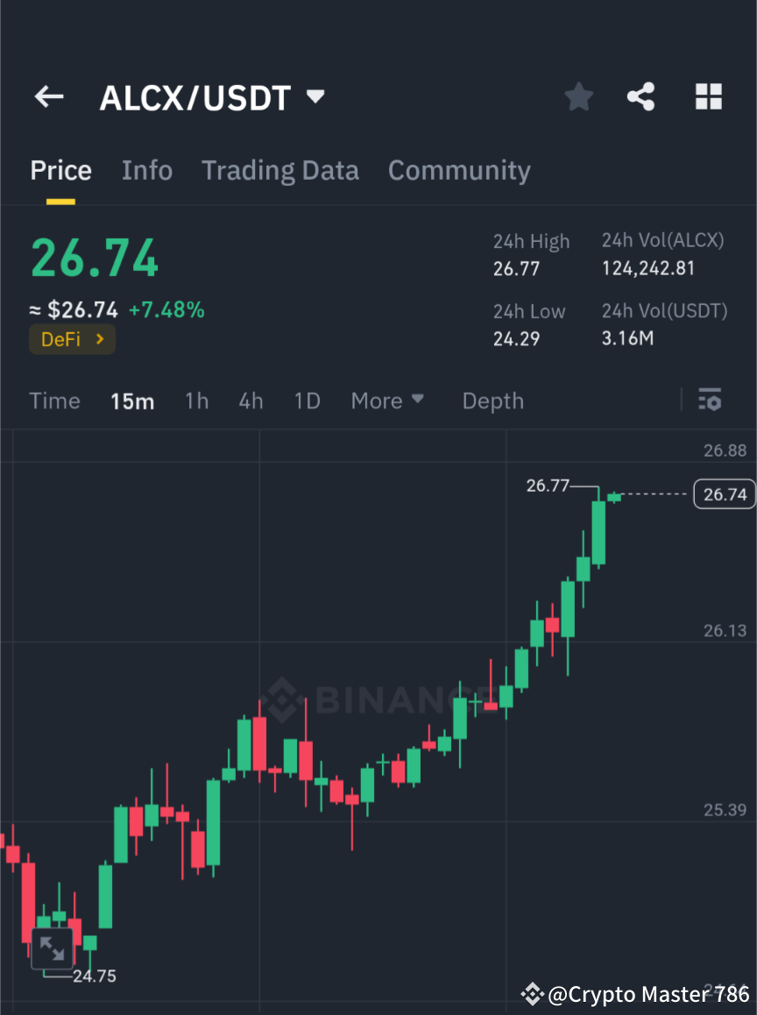Image resolution: width=757 pixels, height=1015 pixels.
Task: Open the ALCX/USDT pair selector dropdown
Action: pyautogui.click(x=315, y=97)
